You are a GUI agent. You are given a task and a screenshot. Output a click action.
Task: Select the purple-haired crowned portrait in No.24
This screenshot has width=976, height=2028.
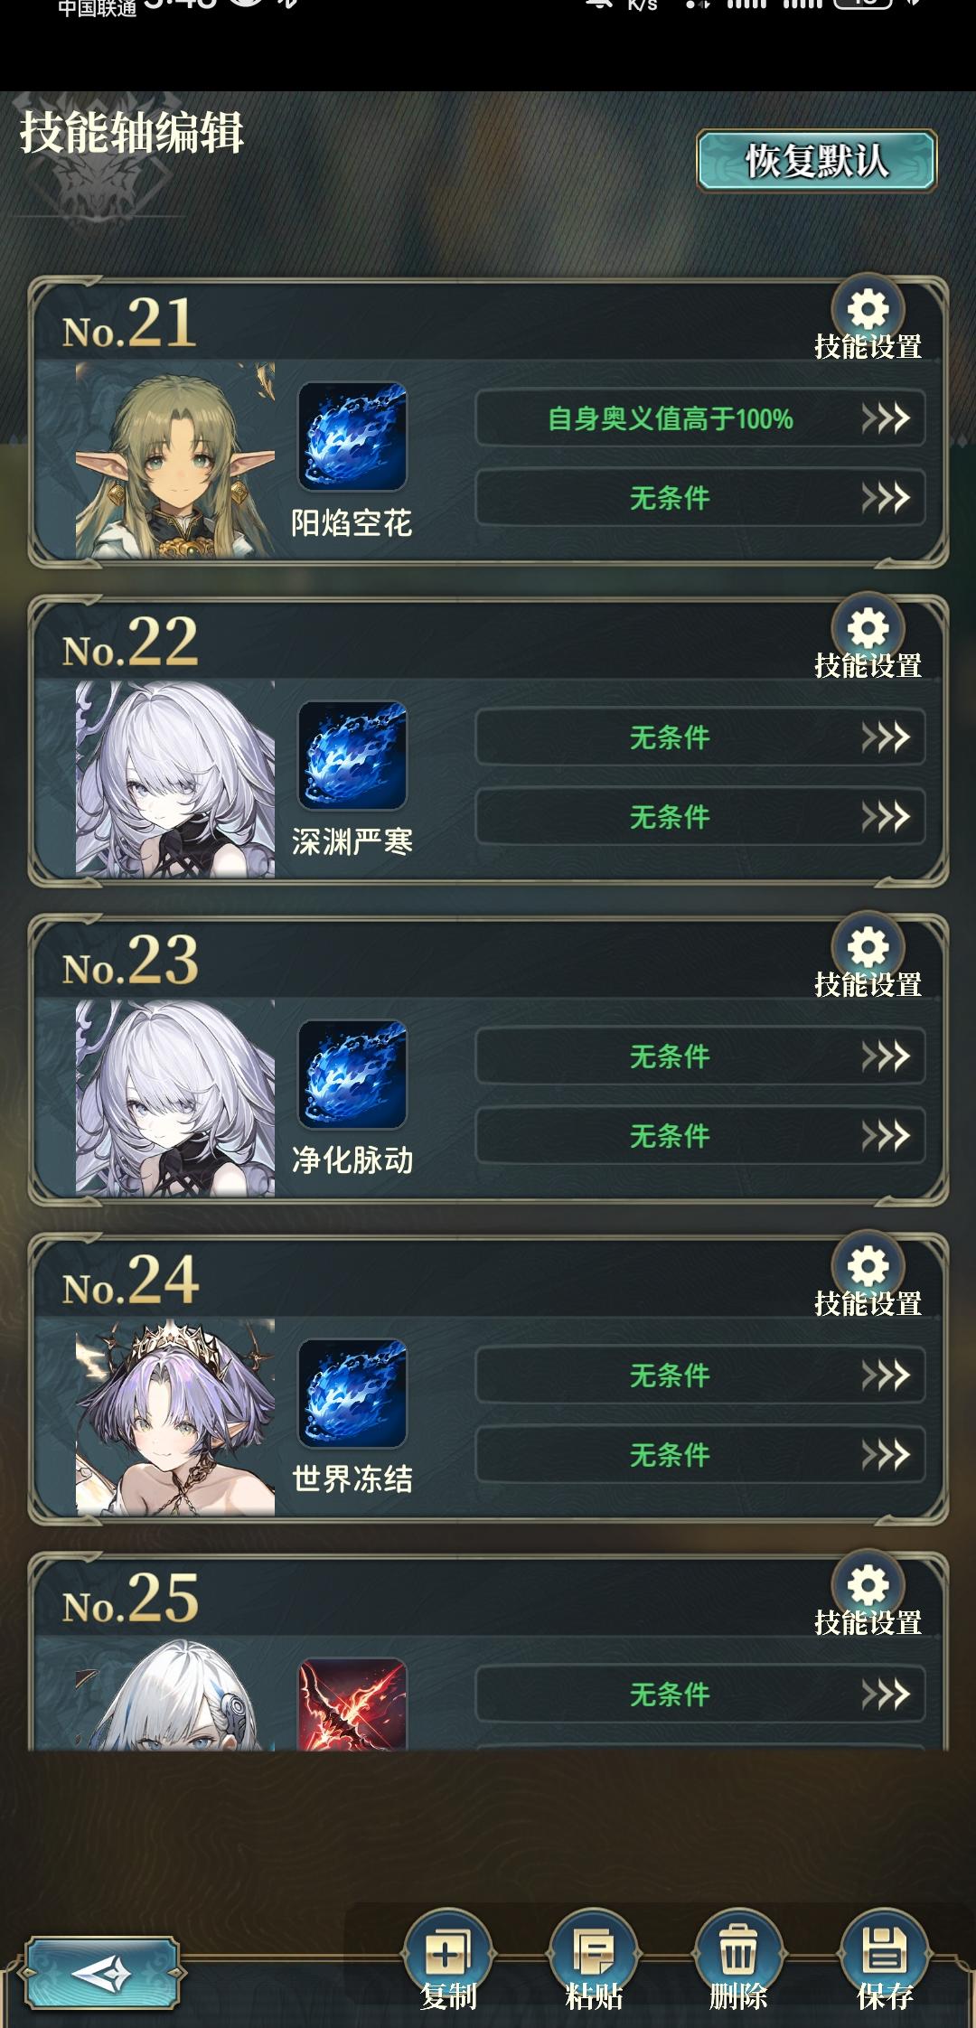175,1417
